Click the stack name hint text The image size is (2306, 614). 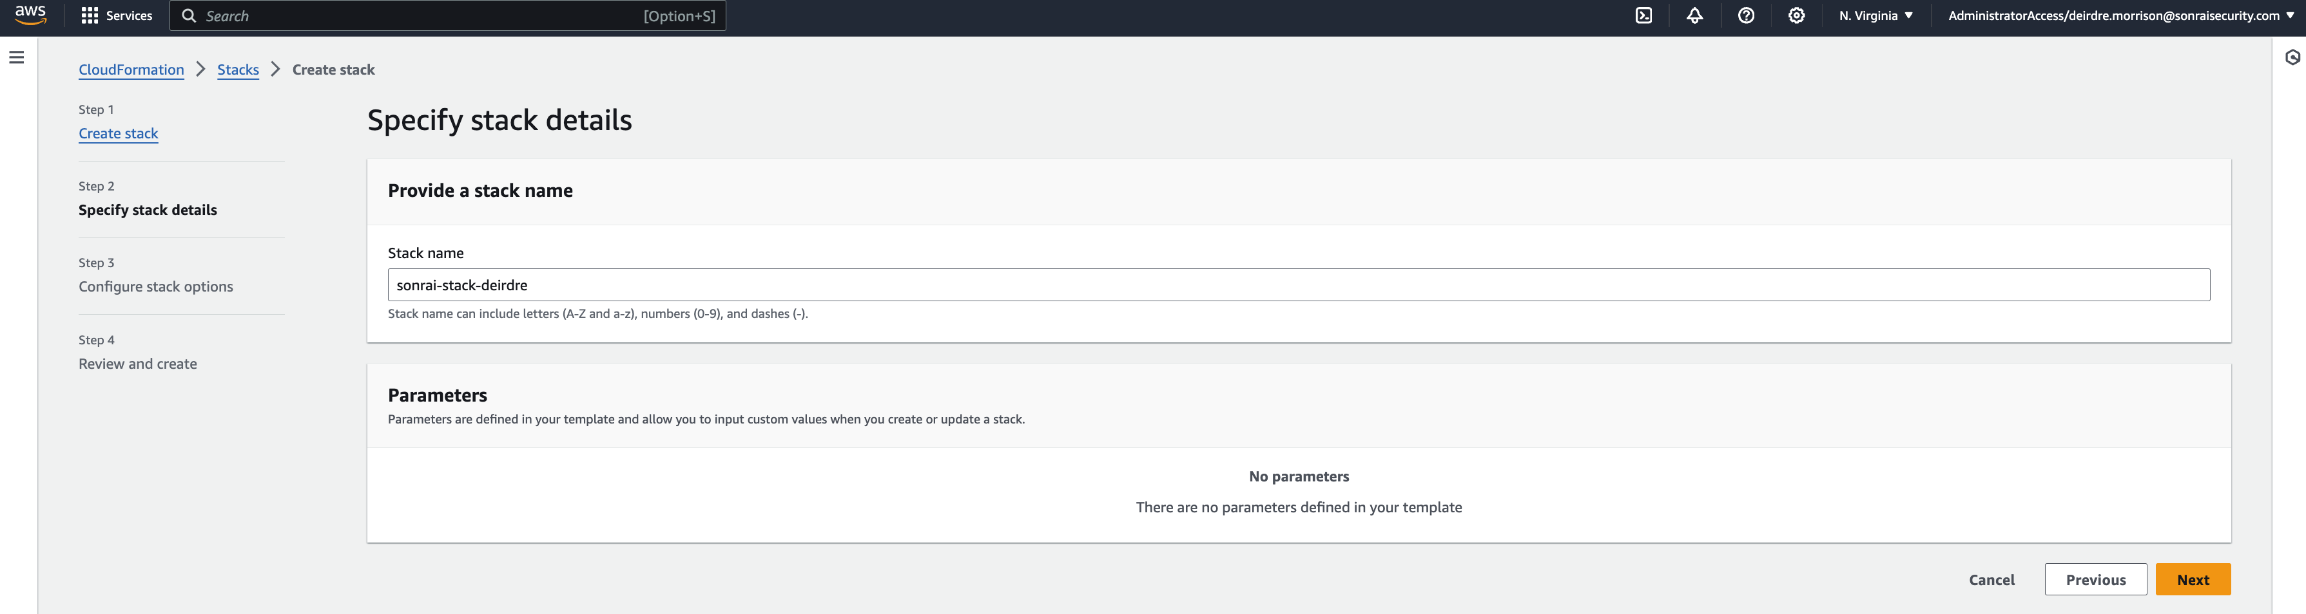[598, 313]
